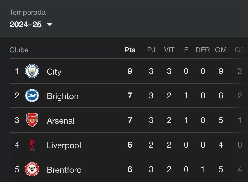Click the GM column header
The image size is (248, 182).
click(x=221, y=50)
